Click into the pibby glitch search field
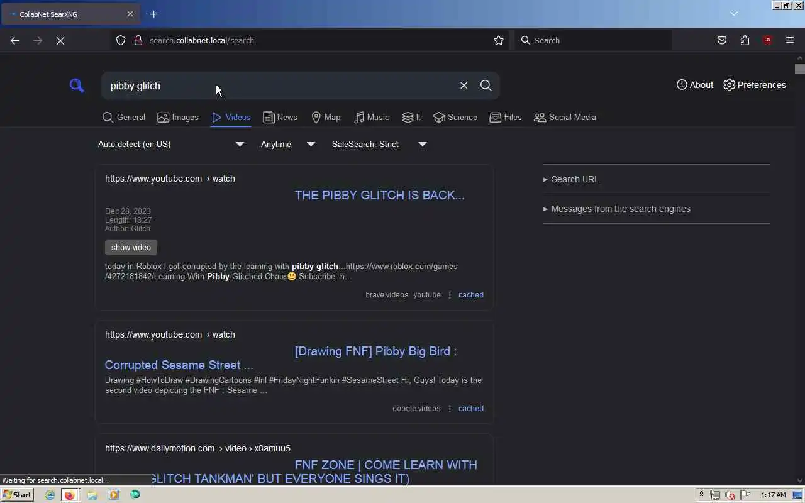Screen dimensions: 805x503 click(280, 86)
